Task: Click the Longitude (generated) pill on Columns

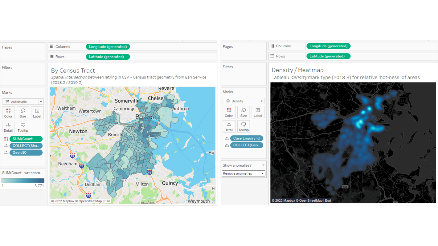Action: tap(108, 46)
